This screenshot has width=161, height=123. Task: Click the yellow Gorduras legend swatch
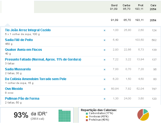[87, 117]
